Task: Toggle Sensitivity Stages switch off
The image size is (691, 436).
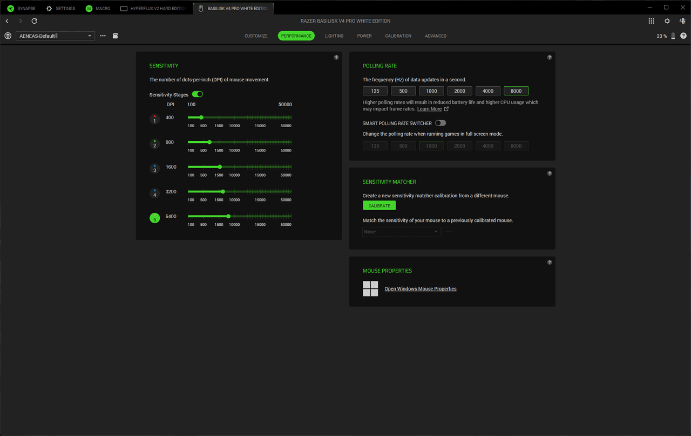Action: click(198, 94)
